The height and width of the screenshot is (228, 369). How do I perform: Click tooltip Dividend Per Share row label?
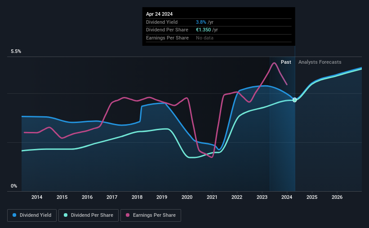(167, 30)
